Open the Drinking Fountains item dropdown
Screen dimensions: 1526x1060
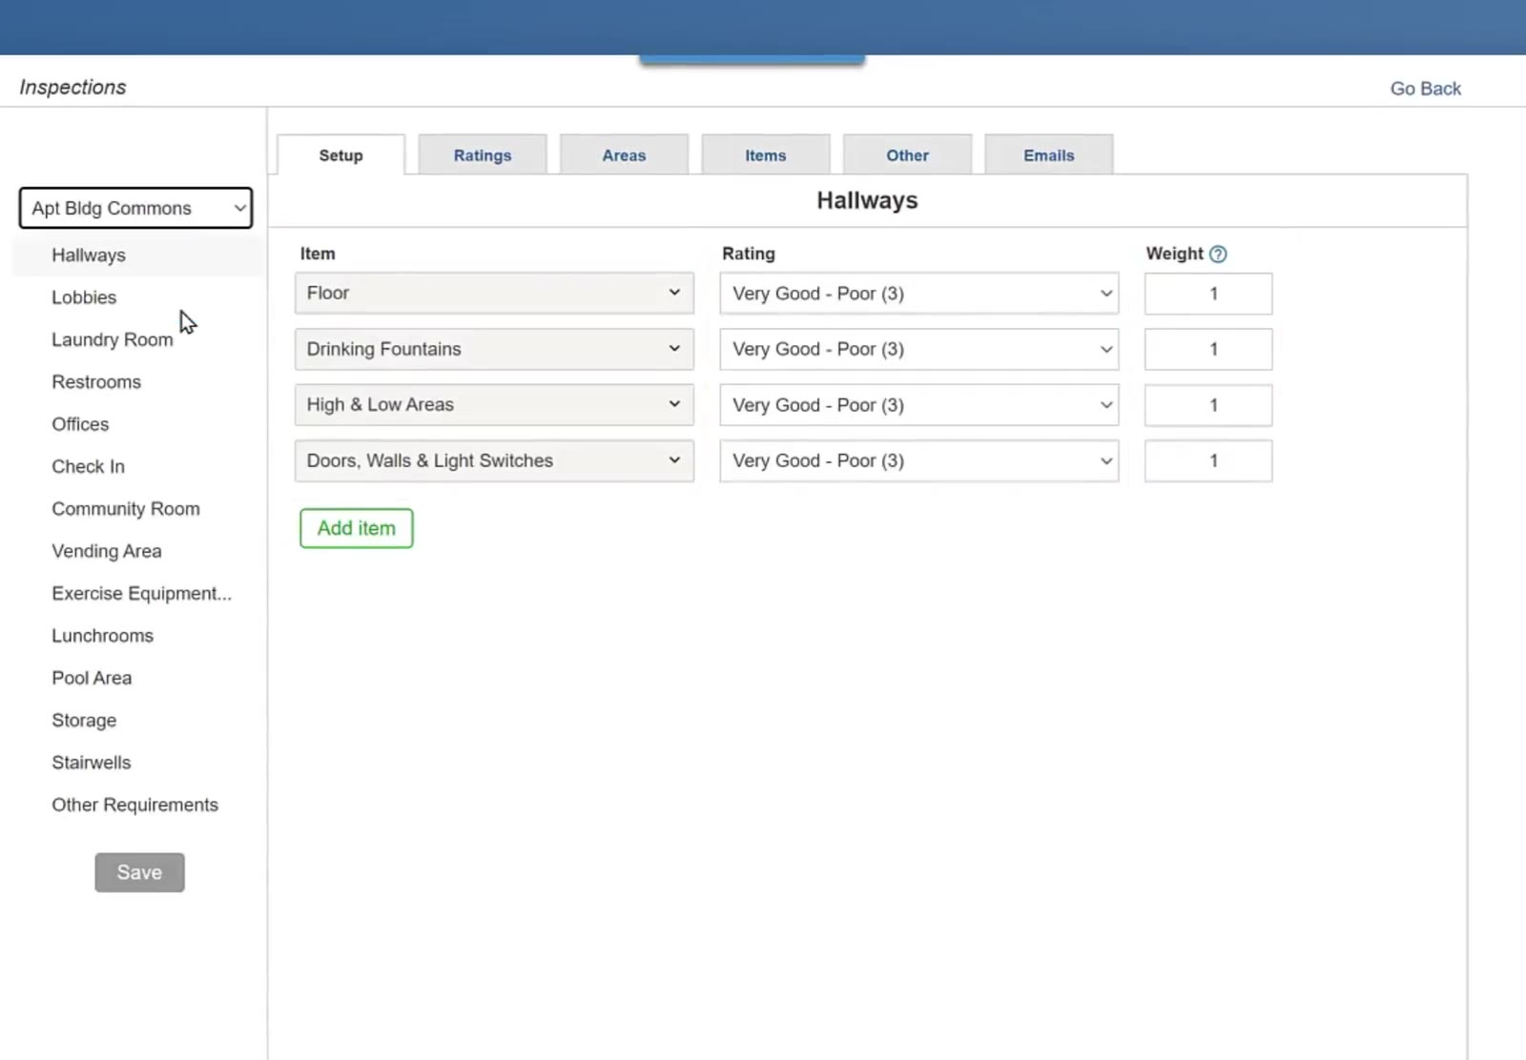[x=494, y=349]
